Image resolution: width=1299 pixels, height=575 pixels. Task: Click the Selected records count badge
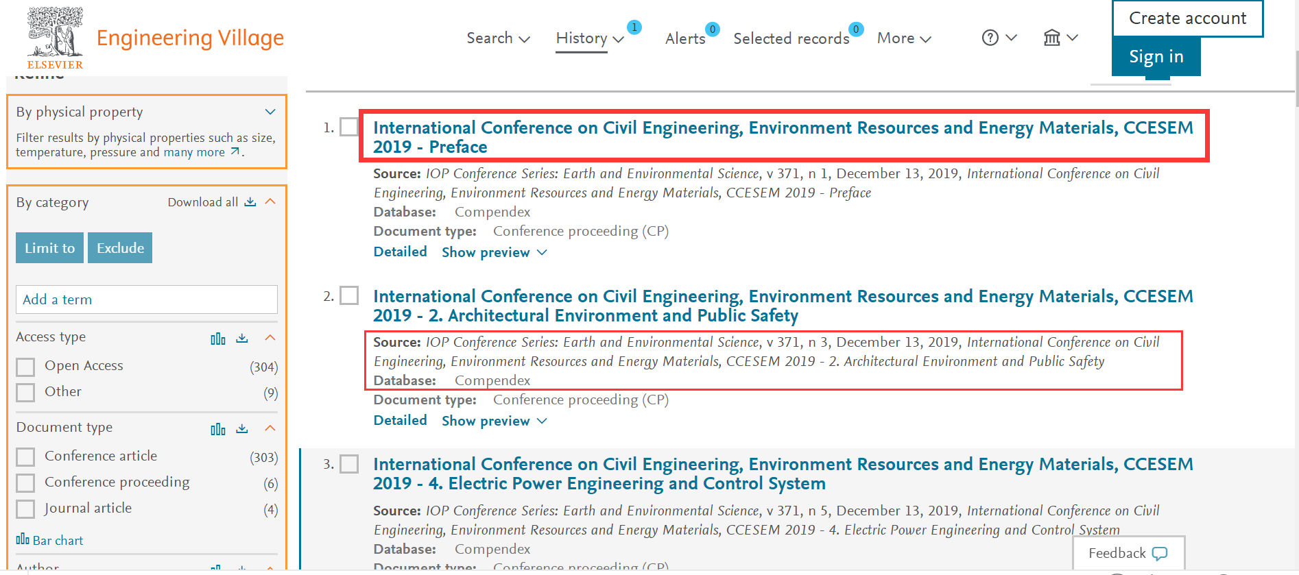coord(855,29)
